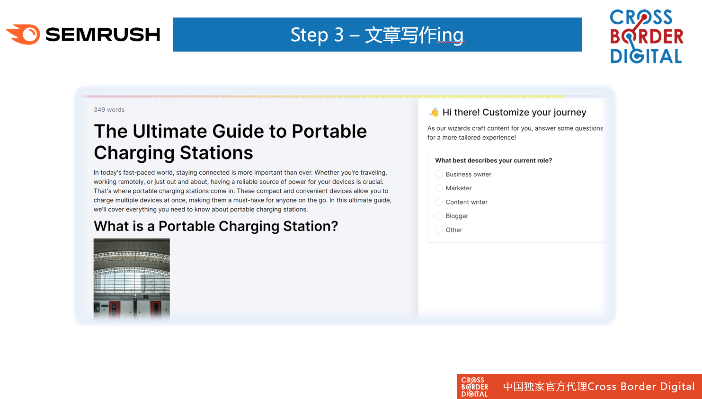Click the waving hand emoji icon
Image resolution: width=702 pixels, height=399 pixels.
pos(434,113)
